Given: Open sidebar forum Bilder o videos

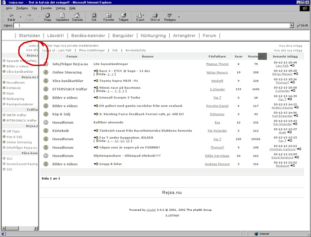Looking at the screenshot, I should [17, 66].
